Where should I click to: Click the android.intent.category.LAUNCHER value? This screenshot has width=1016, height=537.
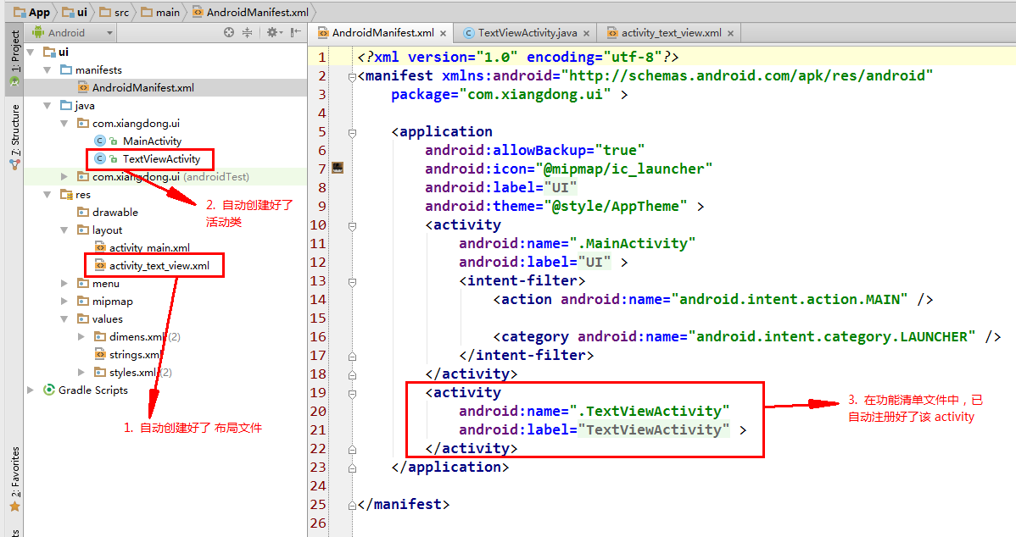(x=832, y=336)
